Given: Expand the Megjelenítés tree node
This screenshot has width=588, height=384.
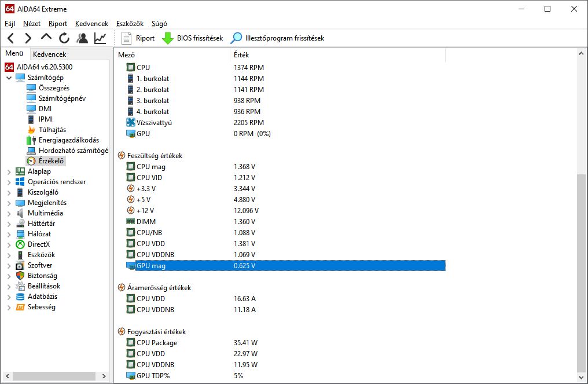Looking at the screenshot, I should click(x=9, y=203).
